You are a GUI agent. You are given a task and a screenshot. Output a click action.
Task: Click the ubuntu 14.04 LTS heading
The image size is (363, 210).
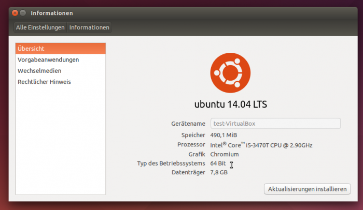[230, 104]
